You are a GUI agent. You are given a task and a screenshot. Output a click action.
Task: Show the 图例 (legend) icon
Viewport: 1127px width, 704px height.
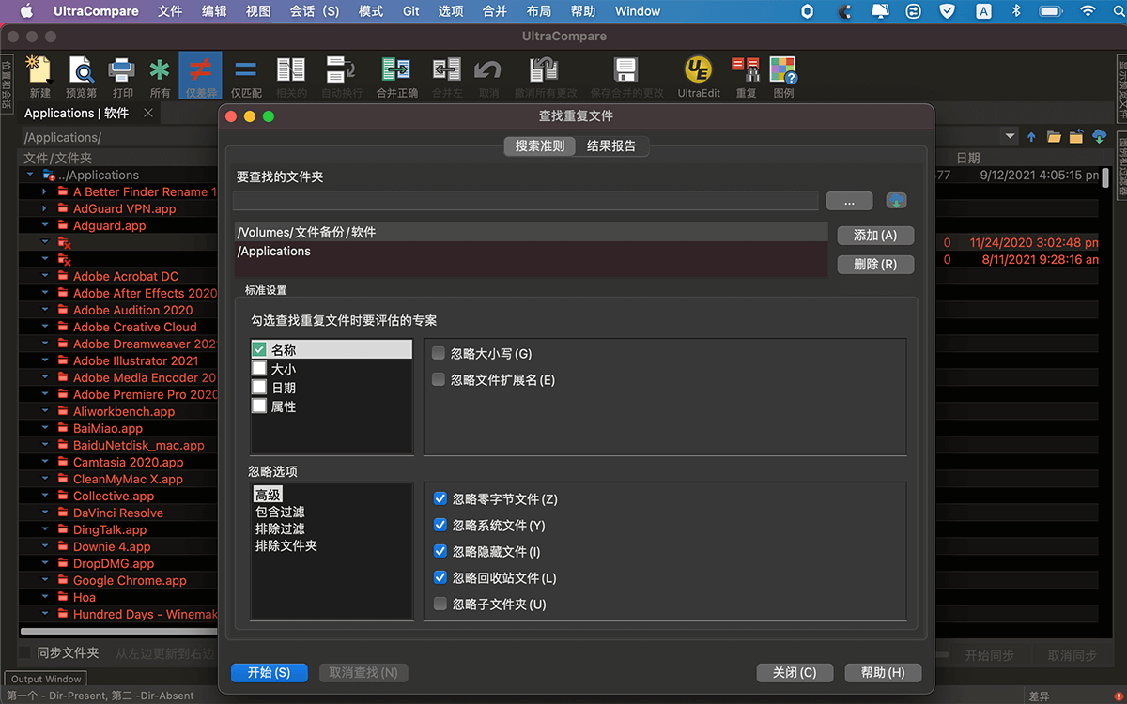783,70
